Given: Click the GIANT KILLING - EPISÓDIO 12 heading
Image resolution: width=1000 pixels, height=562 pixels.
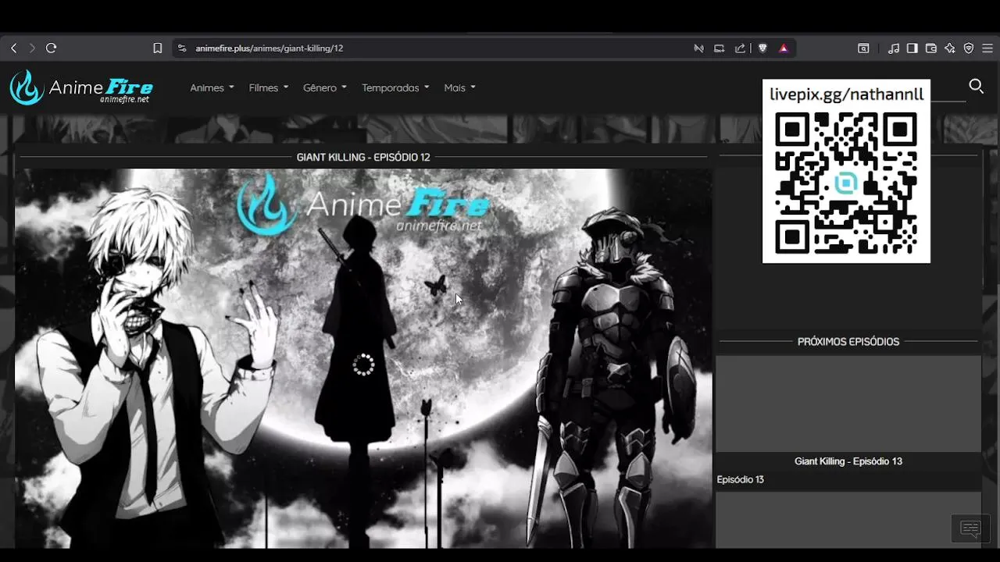Looking at the screenshot, I should [363, 157].
